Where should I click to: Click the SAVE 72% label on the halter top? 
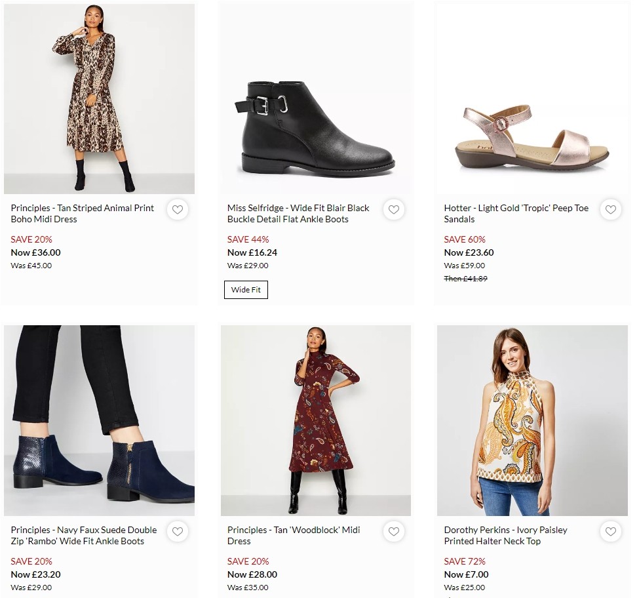(x=465, y=561)
